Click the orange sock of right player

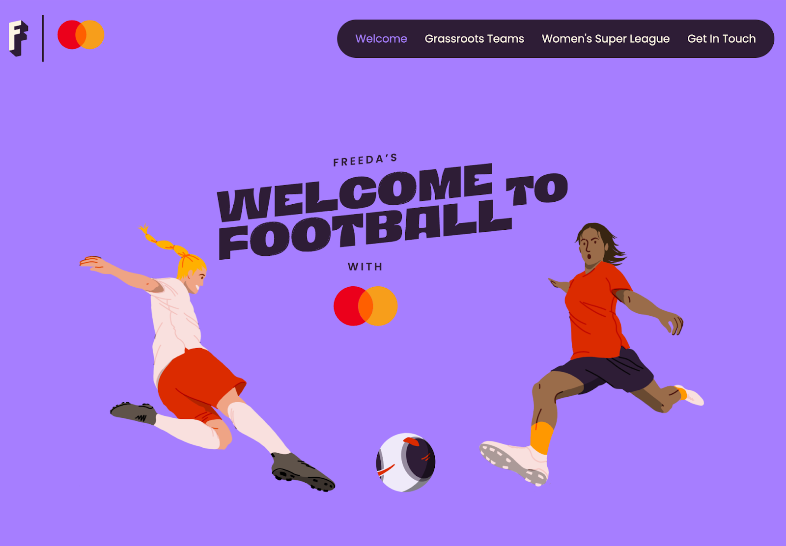point(541,438)
